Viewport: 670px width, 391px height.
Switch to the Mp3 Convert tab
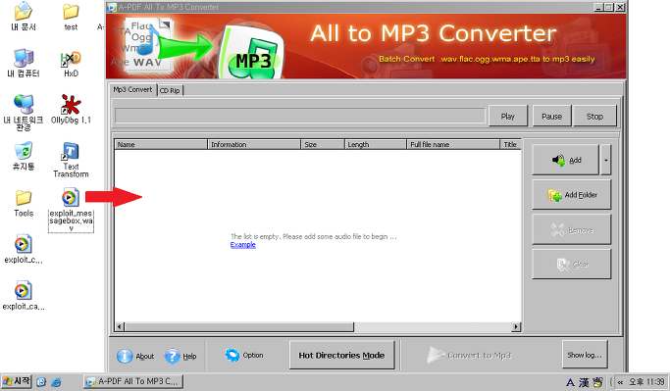(x=132, y=89)
